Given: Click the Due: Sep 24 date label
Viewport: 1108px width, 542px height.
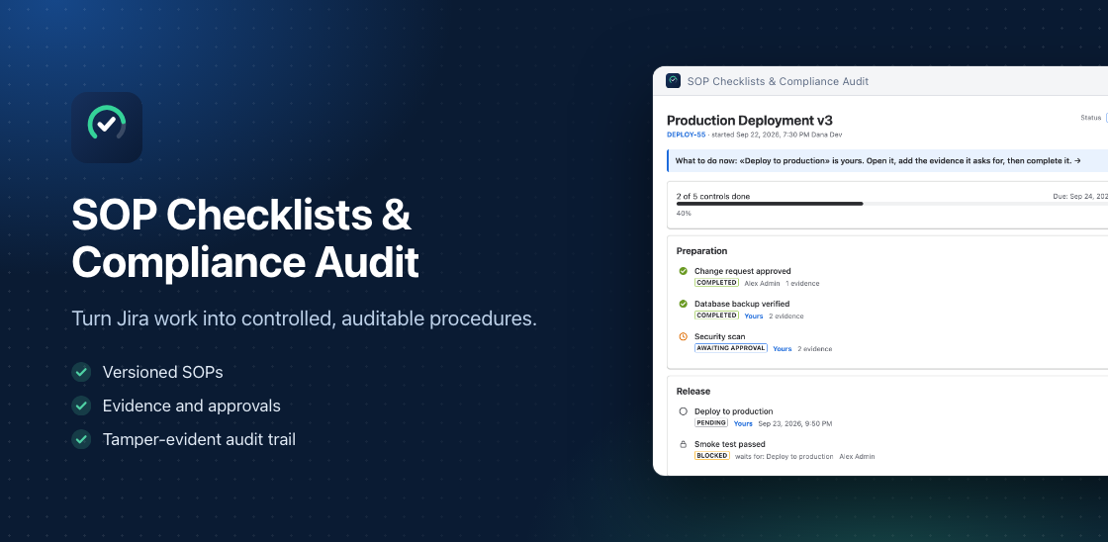Looking at the screenshot, I should pyautogui.click(x=1080, y=197).
